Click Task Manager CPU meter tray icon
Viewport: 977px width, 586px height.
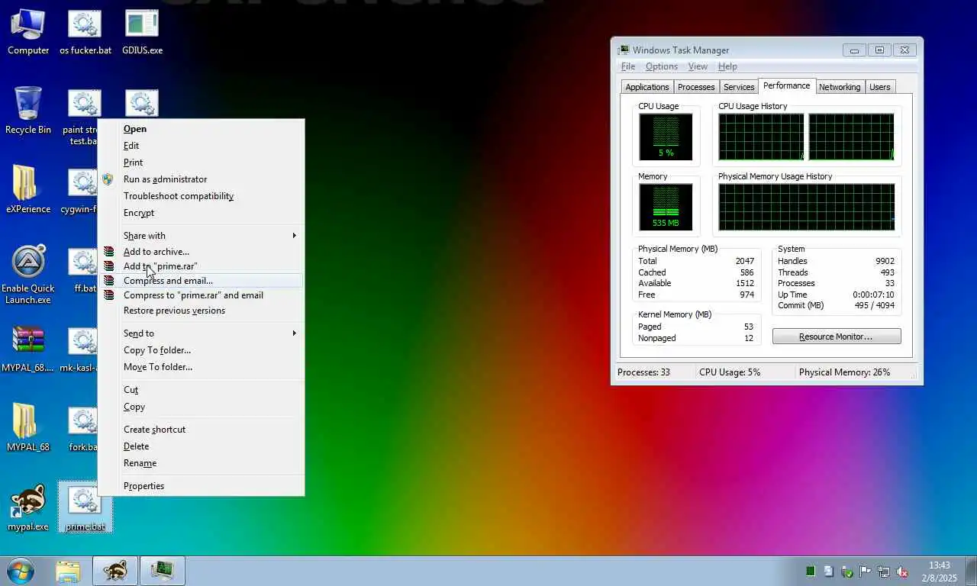point(811,572)
